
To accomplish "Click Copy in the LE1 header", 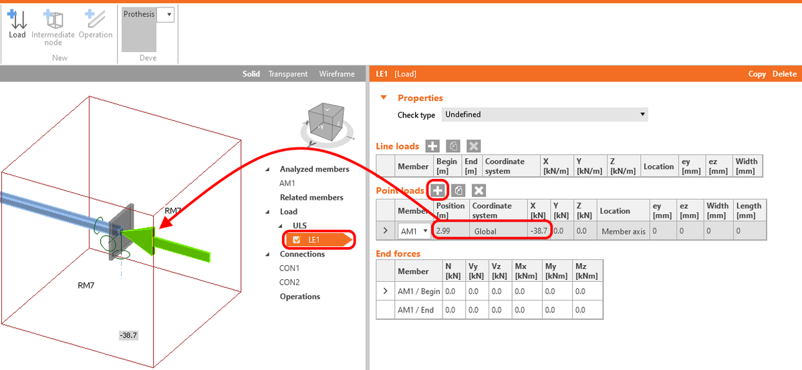I will [x=757, y=74].
